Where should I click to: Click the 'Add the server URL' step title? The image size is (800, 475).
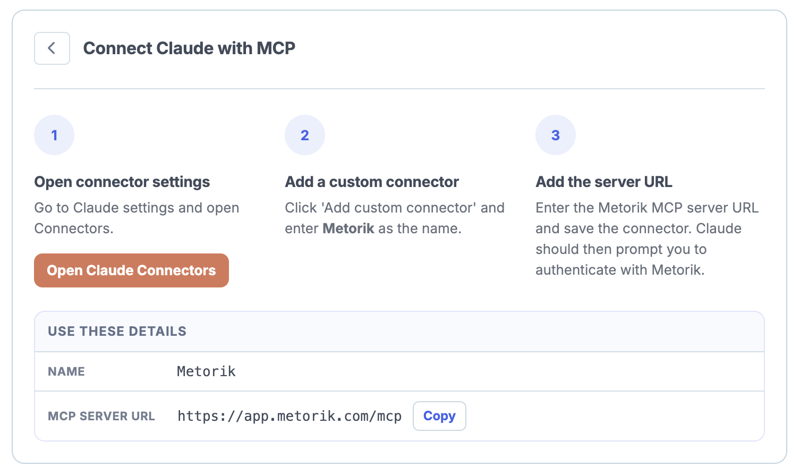pyautogui.click(x=604, y=182)
